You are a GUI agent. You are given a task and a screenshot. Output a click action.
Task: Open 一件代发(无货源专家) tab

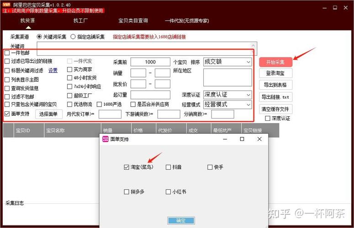click(187, 21)
